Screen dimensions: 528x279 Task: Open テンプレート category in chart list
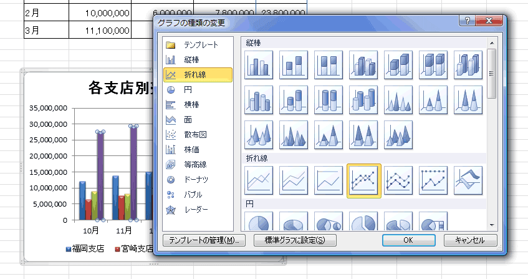198,44
